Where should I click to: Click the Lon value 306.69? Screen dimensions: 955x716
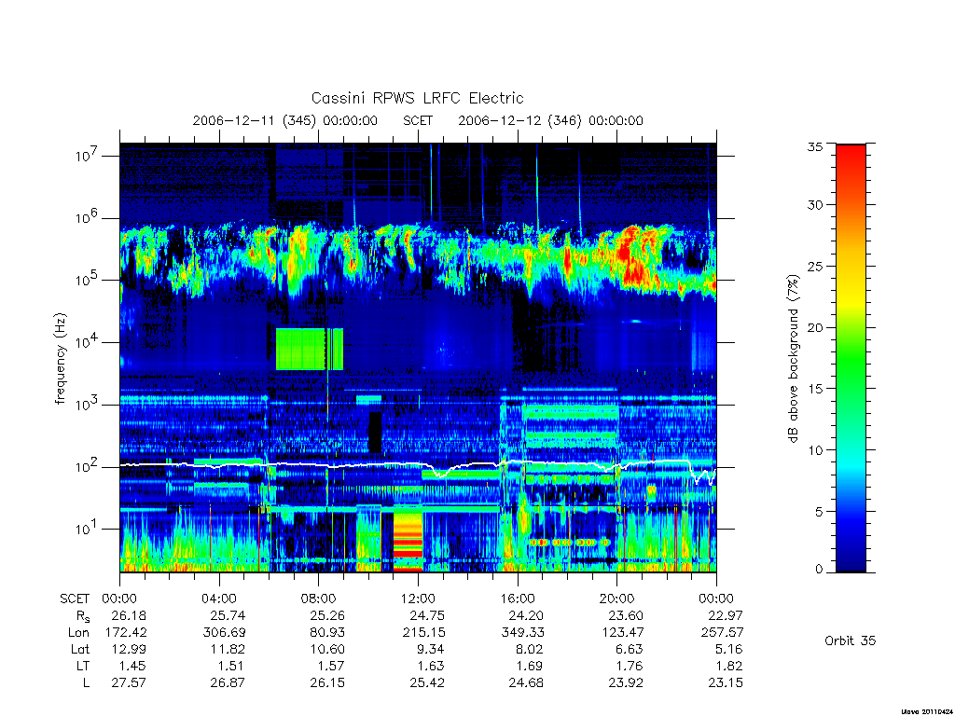click(224, 633)
